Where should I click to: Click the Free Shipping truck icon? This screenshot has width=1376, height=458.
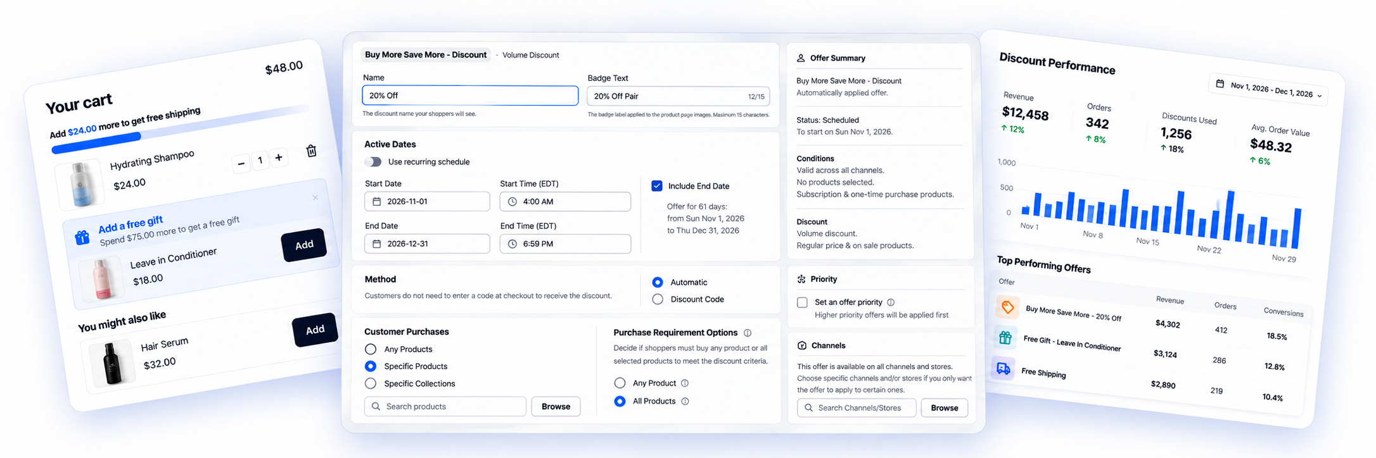(1003, 368)
